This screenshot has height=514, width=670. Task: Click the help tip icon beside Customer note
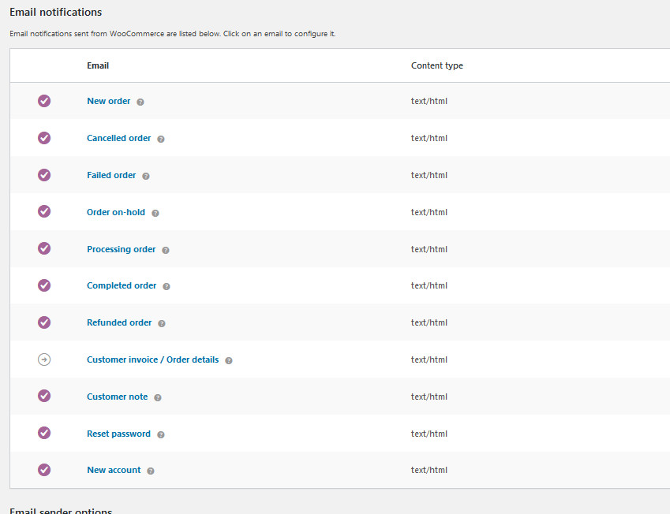(x=158, y=398)
